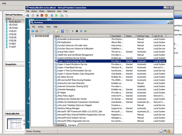Select VYoliXP in Virtual Machines list

point(12,47)
